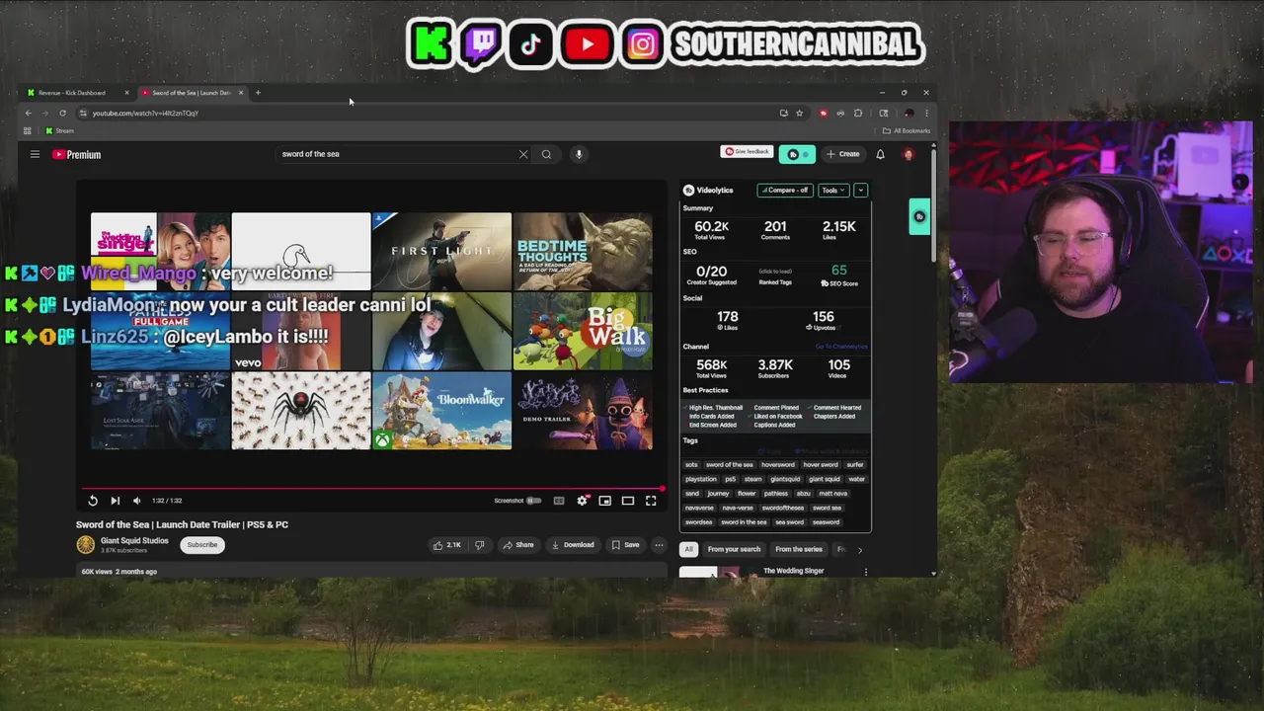
Task: Click the floating teal TubeBuddy side icon
Action: point(919,217)
